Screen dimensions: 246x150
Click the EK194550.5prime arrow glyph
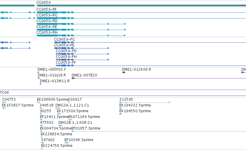(121, 114)
